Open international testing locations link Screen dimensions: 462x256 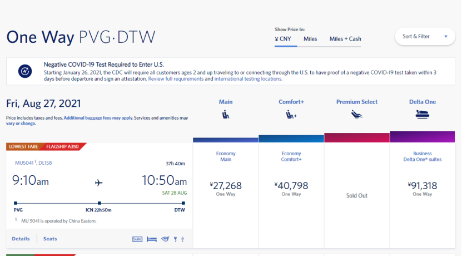[248, 79]
